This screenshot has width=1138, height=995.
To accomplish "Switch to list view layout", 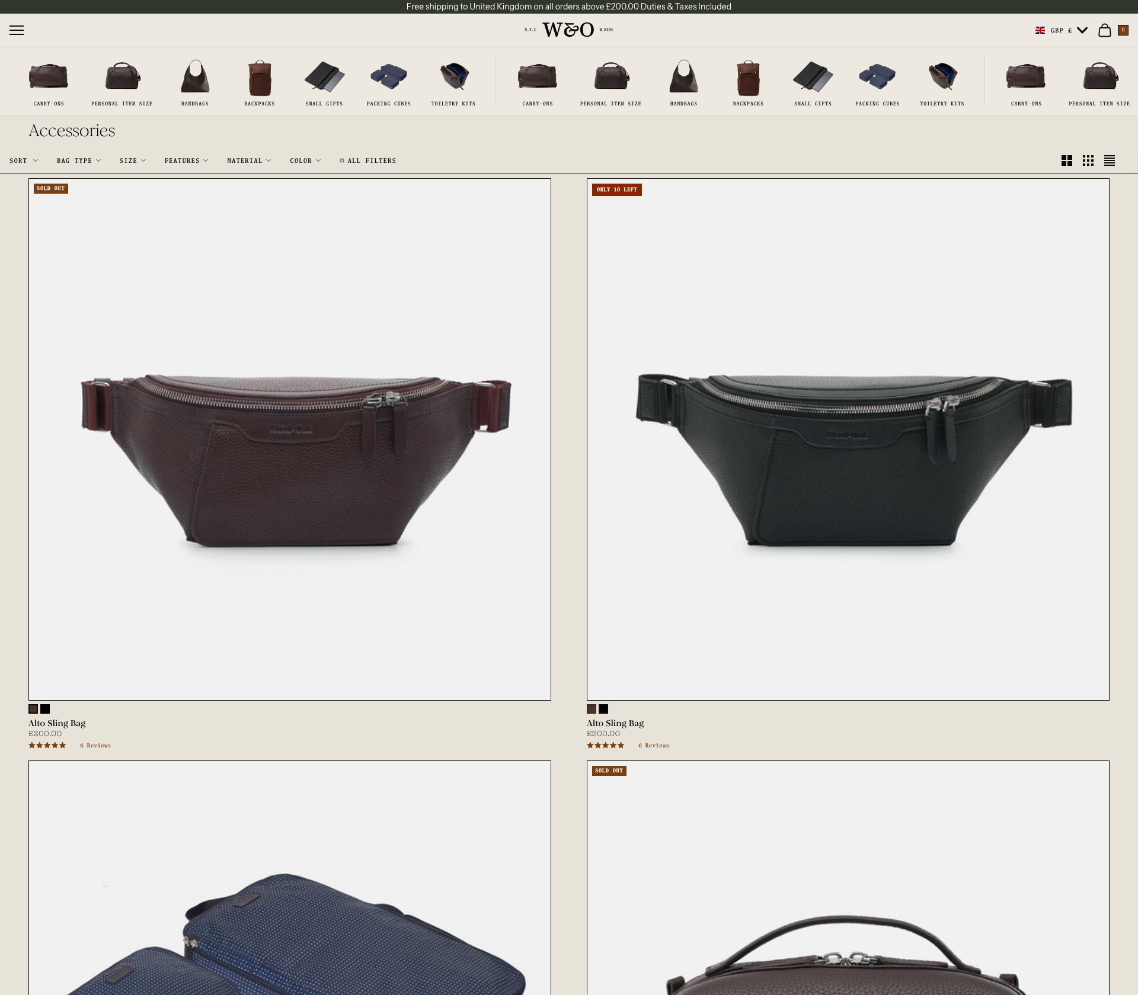I will tap(1109, 161).
